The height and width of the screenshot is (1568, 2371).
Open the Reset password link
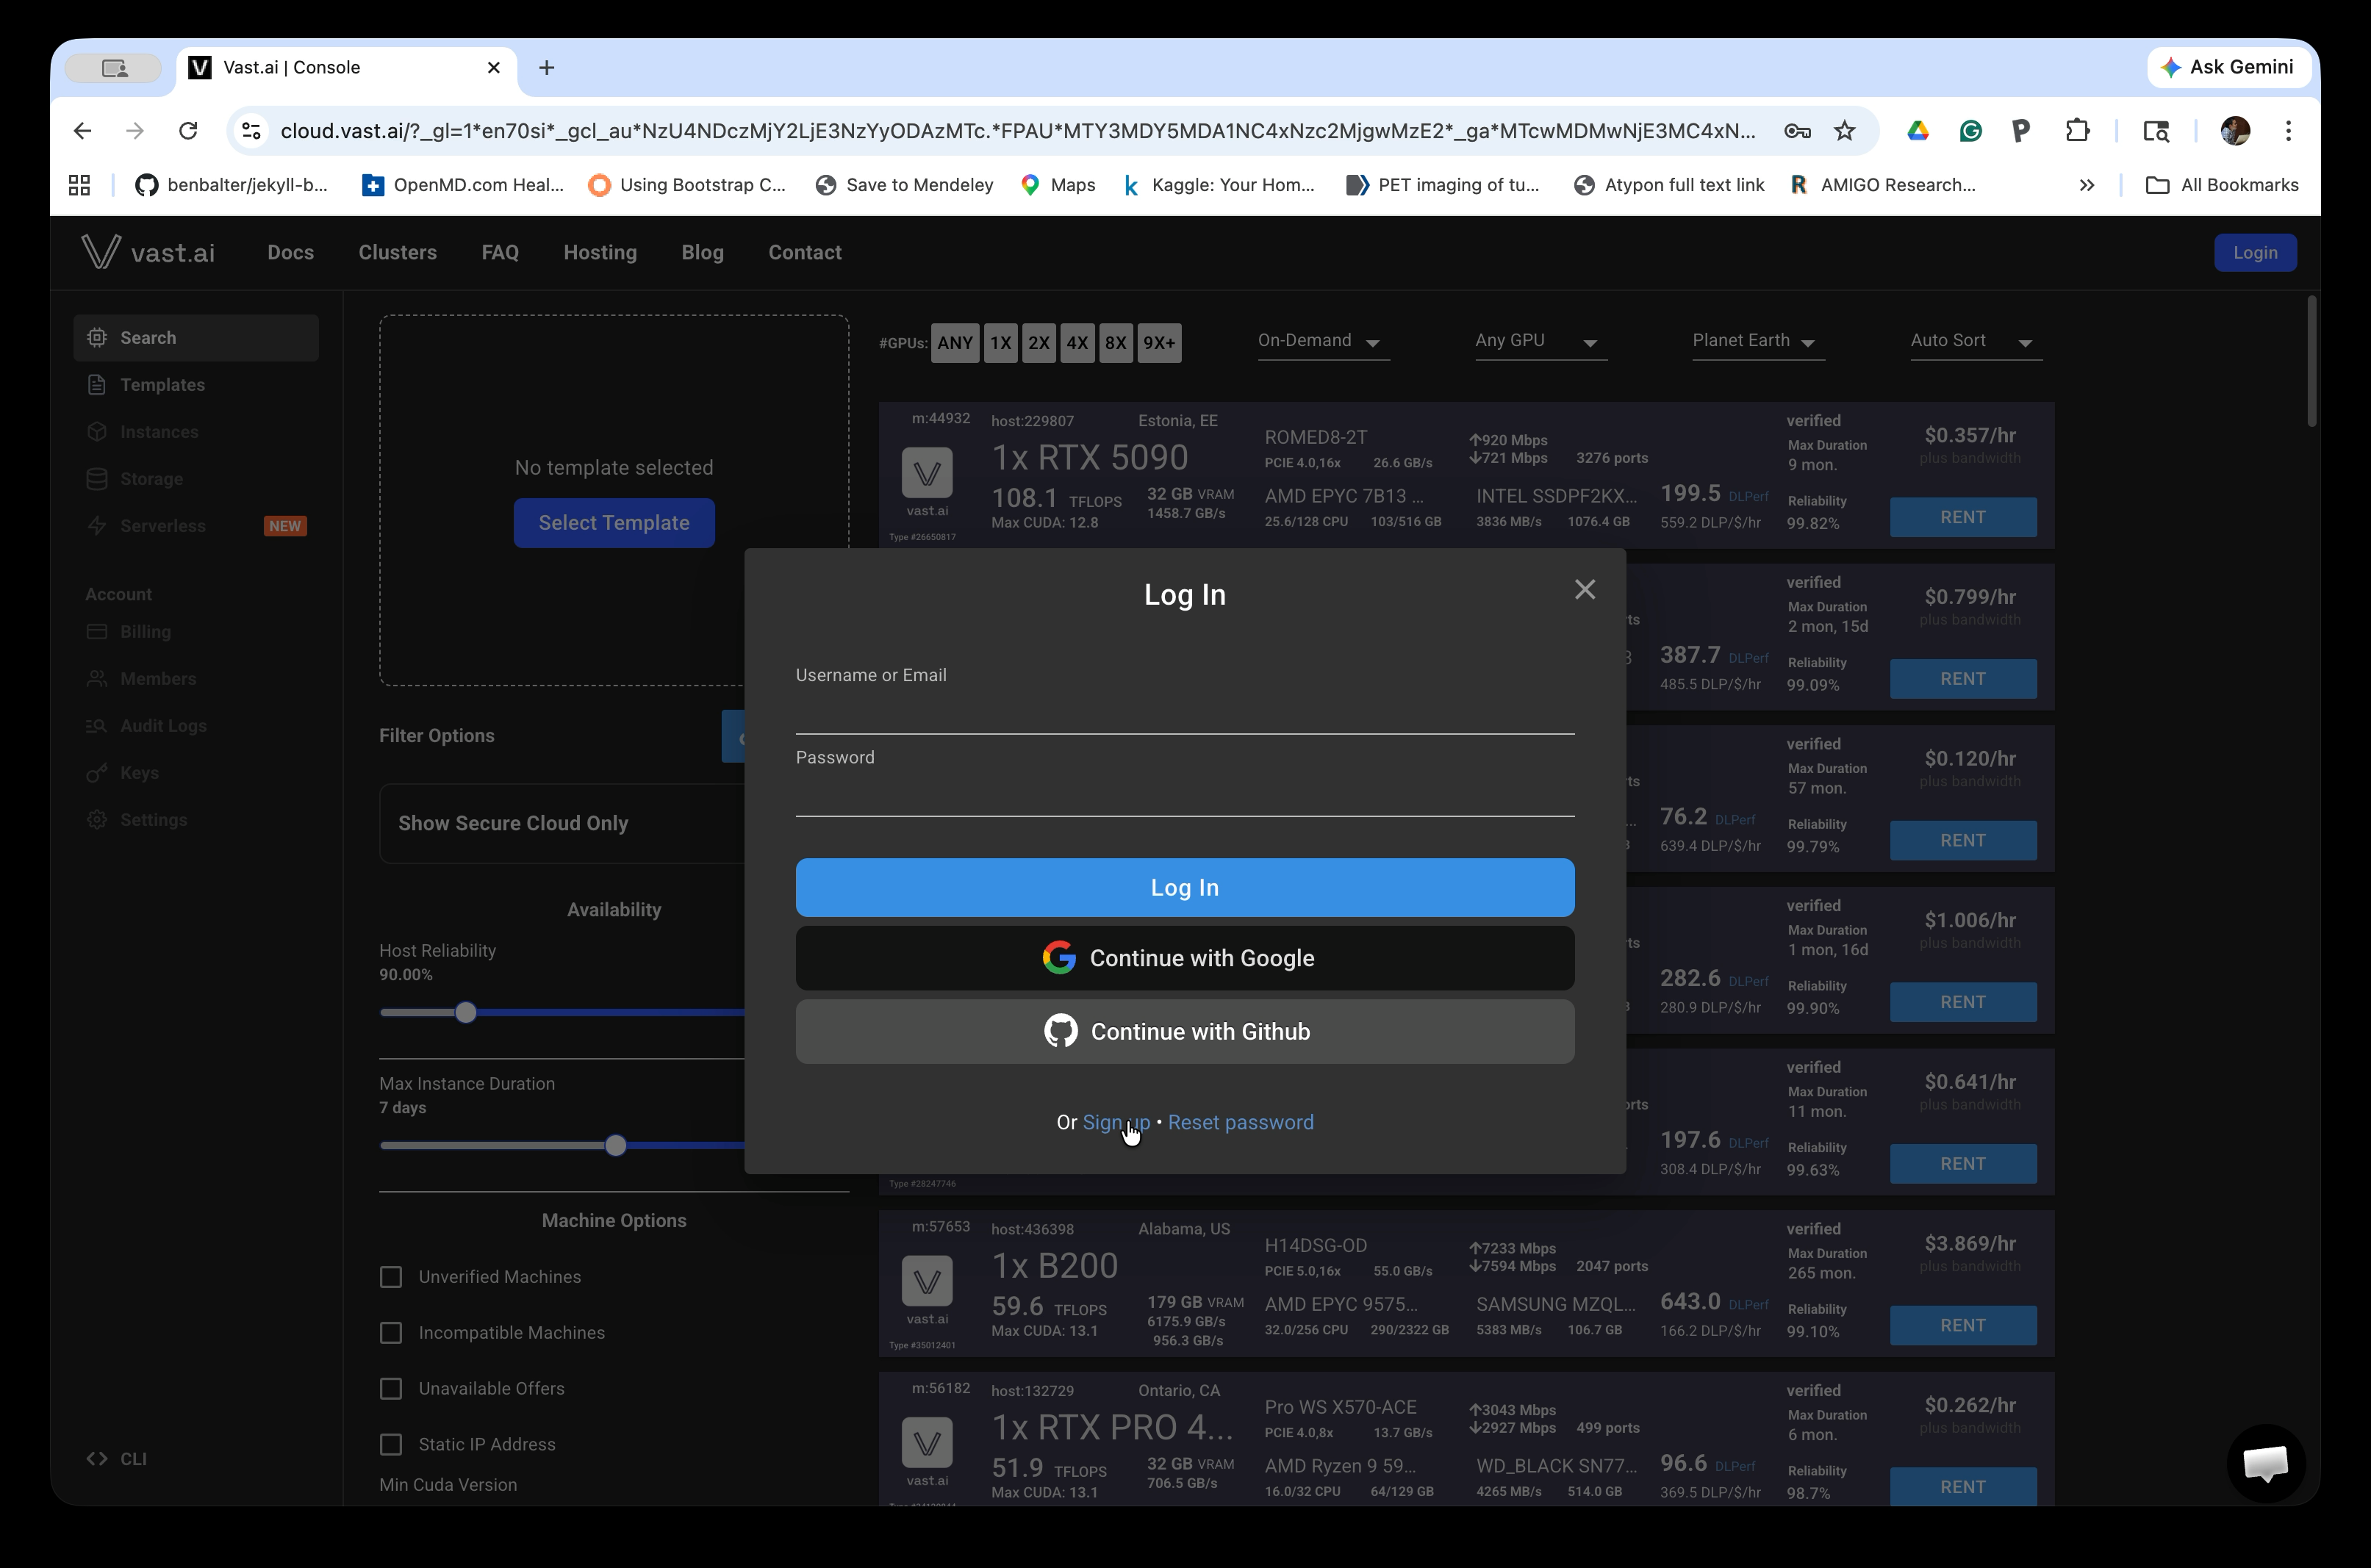point(1240,1122)
